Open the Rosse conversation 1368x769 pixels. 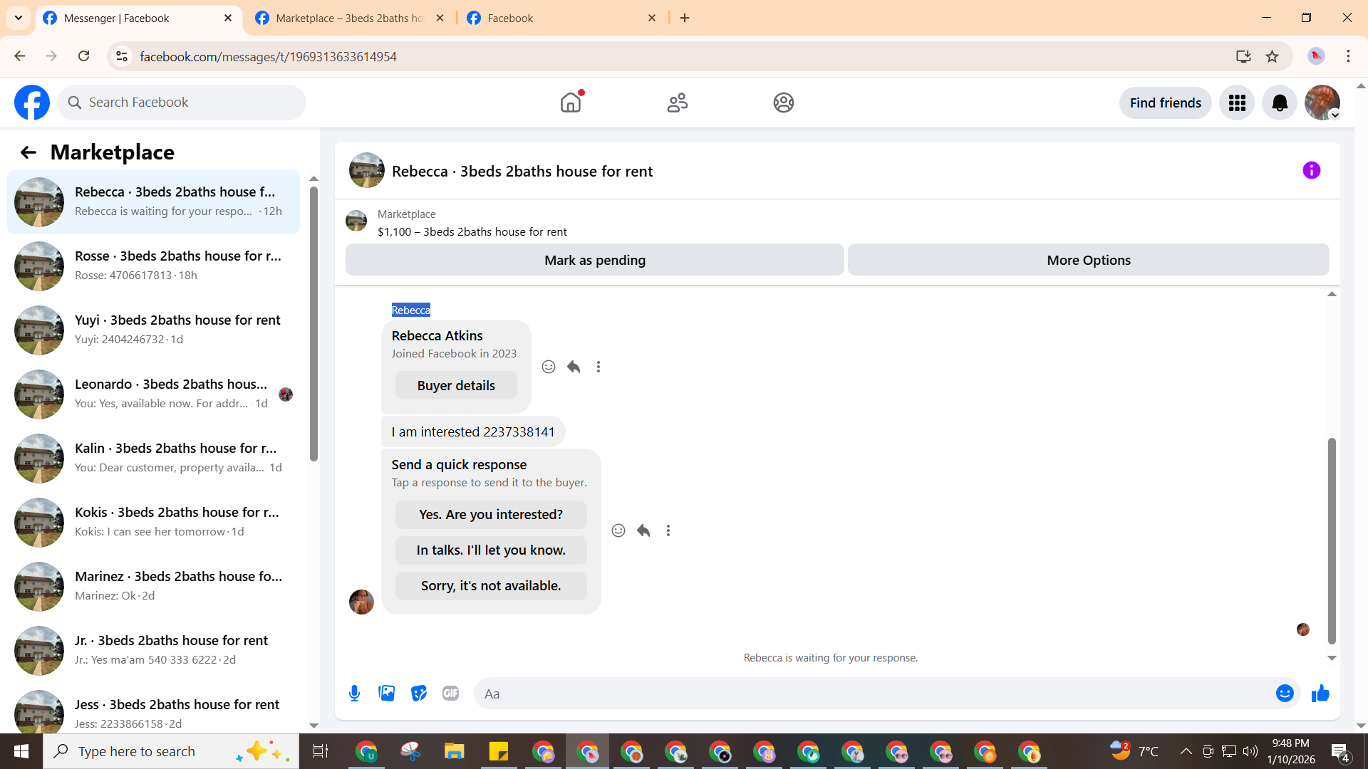[153, 266]
